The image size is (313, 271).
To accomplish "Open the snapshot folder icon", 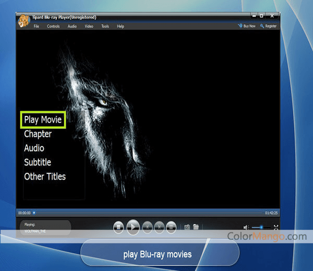I will (x=196, y=227).
